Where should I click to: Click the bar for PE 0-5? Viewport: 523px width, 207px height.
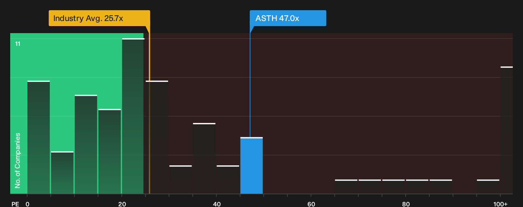pyautogui.click(x=39, y=137)
